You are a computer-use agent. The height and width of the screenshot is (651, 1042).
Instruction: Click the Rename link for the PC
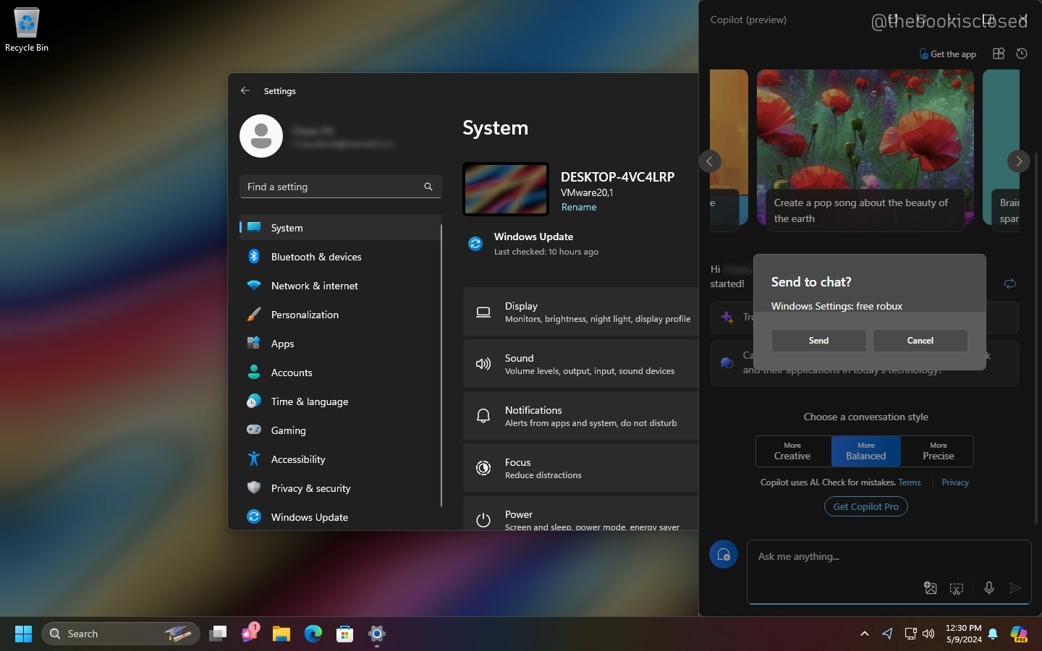(x=579, y=207)
